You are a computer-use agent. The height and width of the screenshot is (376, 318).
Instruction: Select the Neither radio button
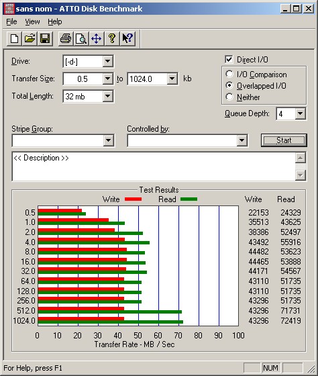(229, 97)
